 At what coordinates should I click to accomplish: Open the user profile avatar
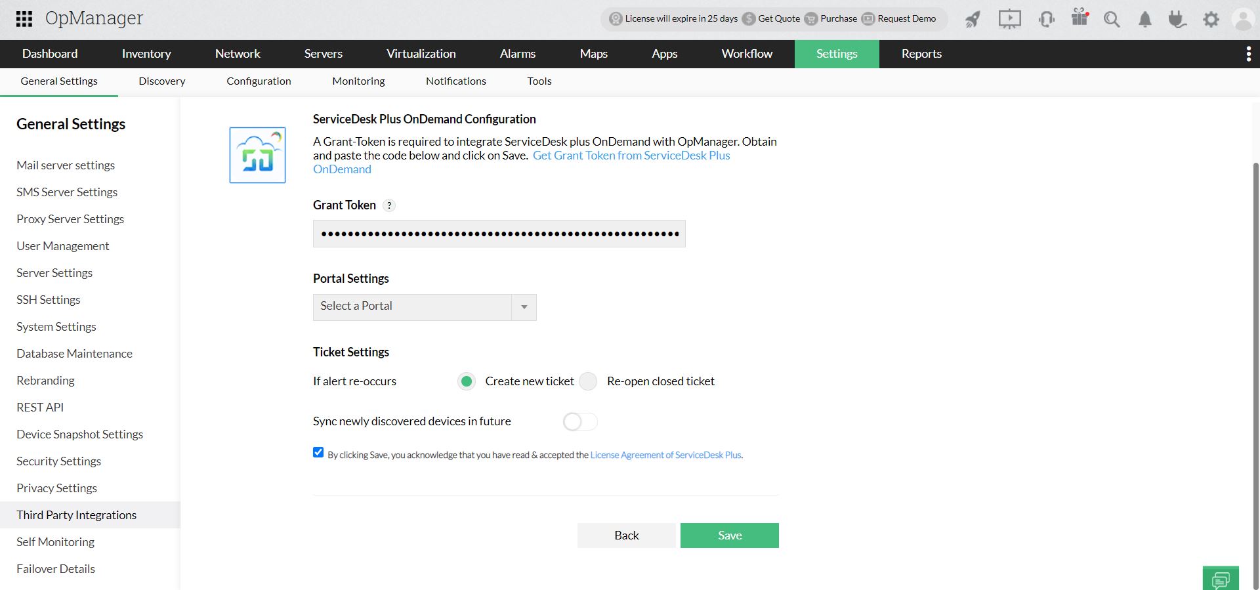1244,19
